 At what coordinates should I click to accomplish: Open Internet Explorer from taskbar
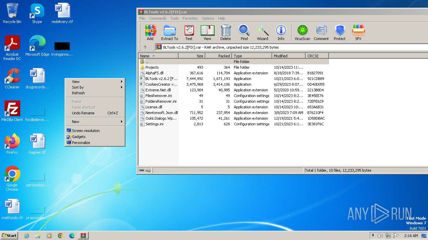coord(26,236)
